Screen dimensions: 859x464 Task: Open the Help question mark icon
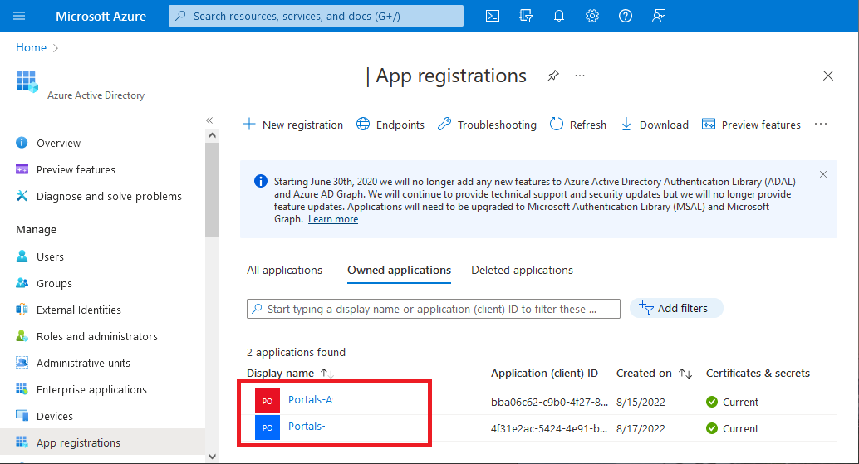(625, 16)
